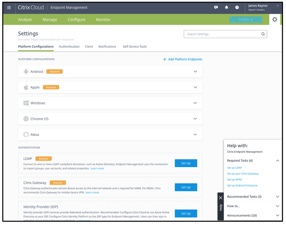Click the Android Required badge
Image resolution: width=286 pixels, height=225 pixels.
pos(55,72)
